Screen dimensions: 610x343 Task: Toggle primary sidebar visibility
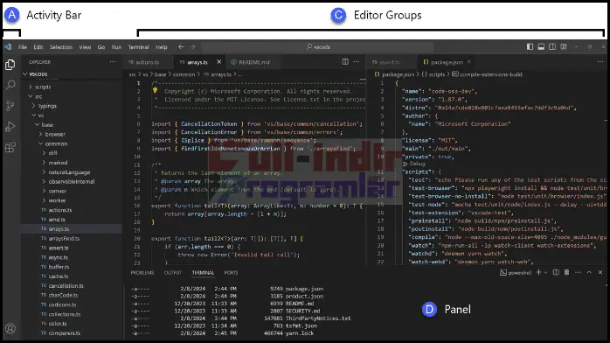530,46
